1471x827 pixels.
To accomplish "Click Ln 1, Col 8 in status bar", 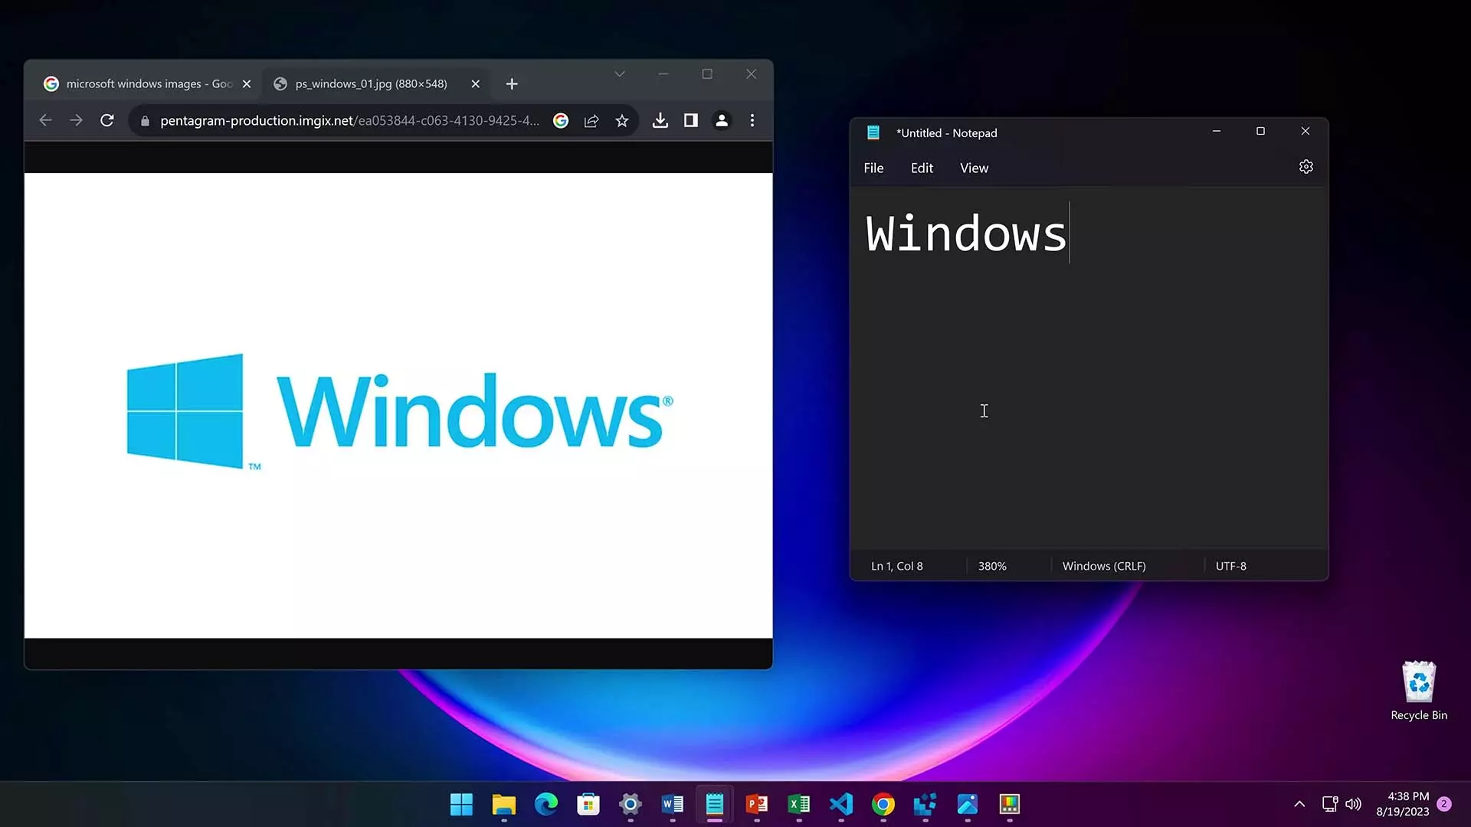I will (x=896, y=566).
